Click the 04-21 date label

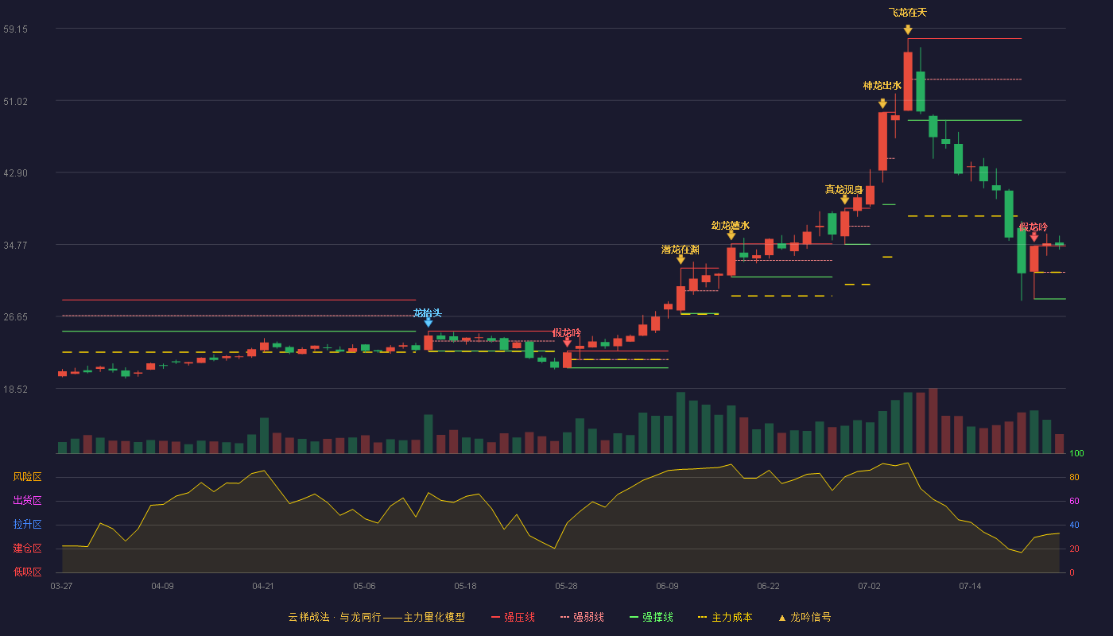(263, 586)
